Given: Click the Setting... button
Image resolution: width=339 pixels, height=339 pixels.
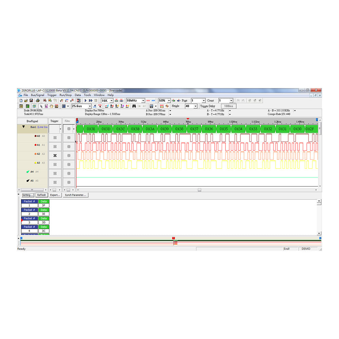Looking at the screenshot, I should click(28, 195).
